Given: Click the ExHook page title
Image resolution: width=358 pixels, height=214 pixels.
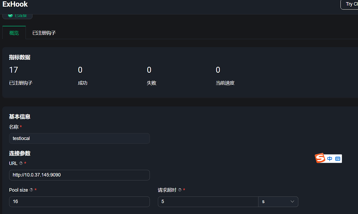Looking at the screenshot, I should [15, 5].
